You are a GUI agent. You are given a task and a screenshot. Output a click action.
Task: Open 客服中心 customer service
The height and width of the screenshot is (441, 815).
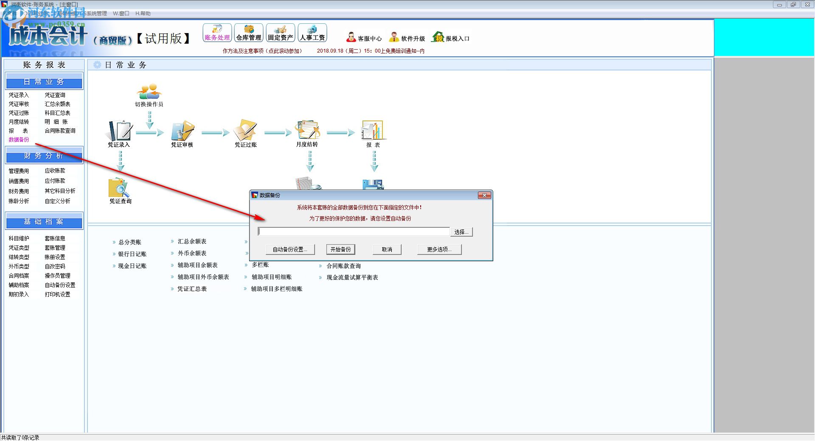364,38
